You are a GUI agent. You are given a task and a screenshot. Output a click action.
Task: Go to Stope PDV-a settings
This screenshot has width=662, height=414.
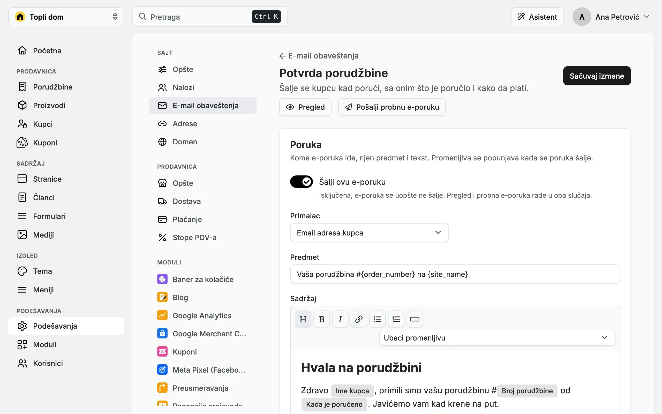[x=202, y=237]
